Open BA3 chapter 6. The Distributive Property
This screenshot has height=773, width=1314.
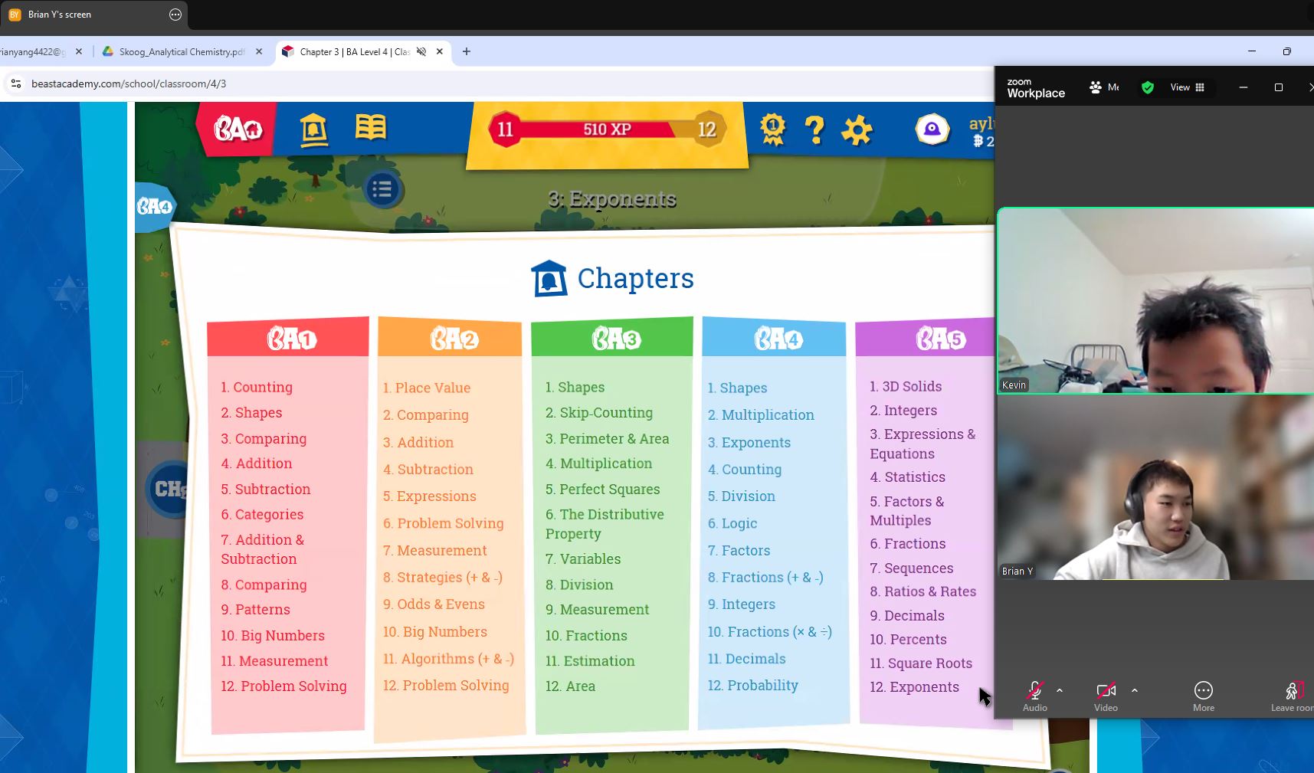[605, 524]
